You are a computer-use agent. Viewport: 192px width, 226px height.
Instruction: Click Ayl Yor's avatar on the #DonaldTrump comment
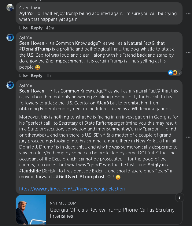pos(10,37)
